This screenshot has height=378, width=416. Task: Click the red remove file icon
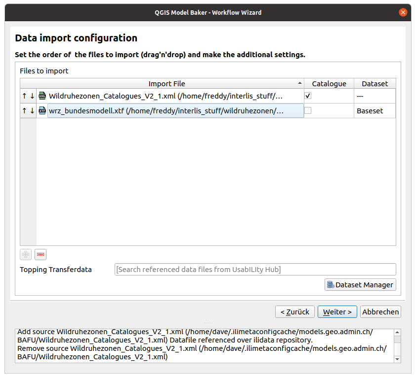pyautogui.click(x=41, y=255)
